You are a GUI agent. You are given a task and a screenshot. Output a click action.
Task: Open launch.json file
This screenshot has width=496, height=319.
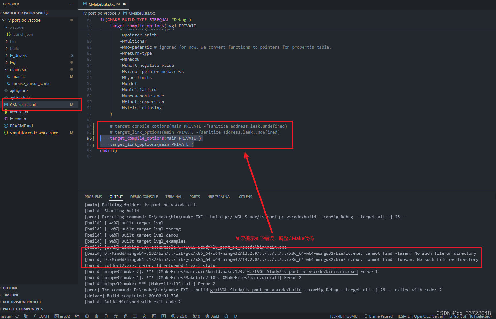[x=22, y=34]
